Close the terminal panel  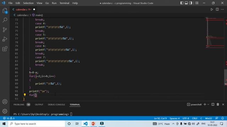point(223,104)
